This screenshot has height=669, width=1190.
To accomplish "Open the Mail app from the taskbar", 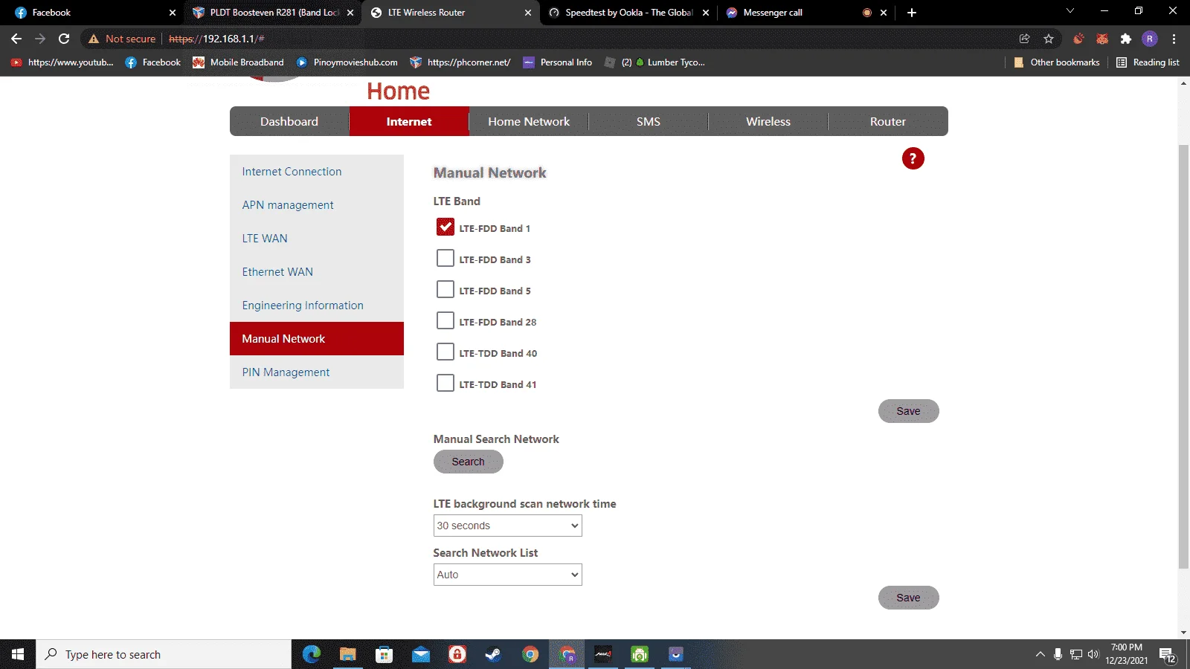I will pyautogui.click(x=421, y=654).
